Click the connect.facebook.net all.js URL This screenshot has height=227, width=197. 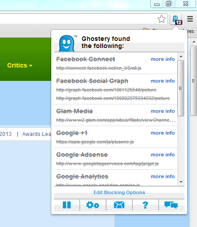tap(98, 68)
